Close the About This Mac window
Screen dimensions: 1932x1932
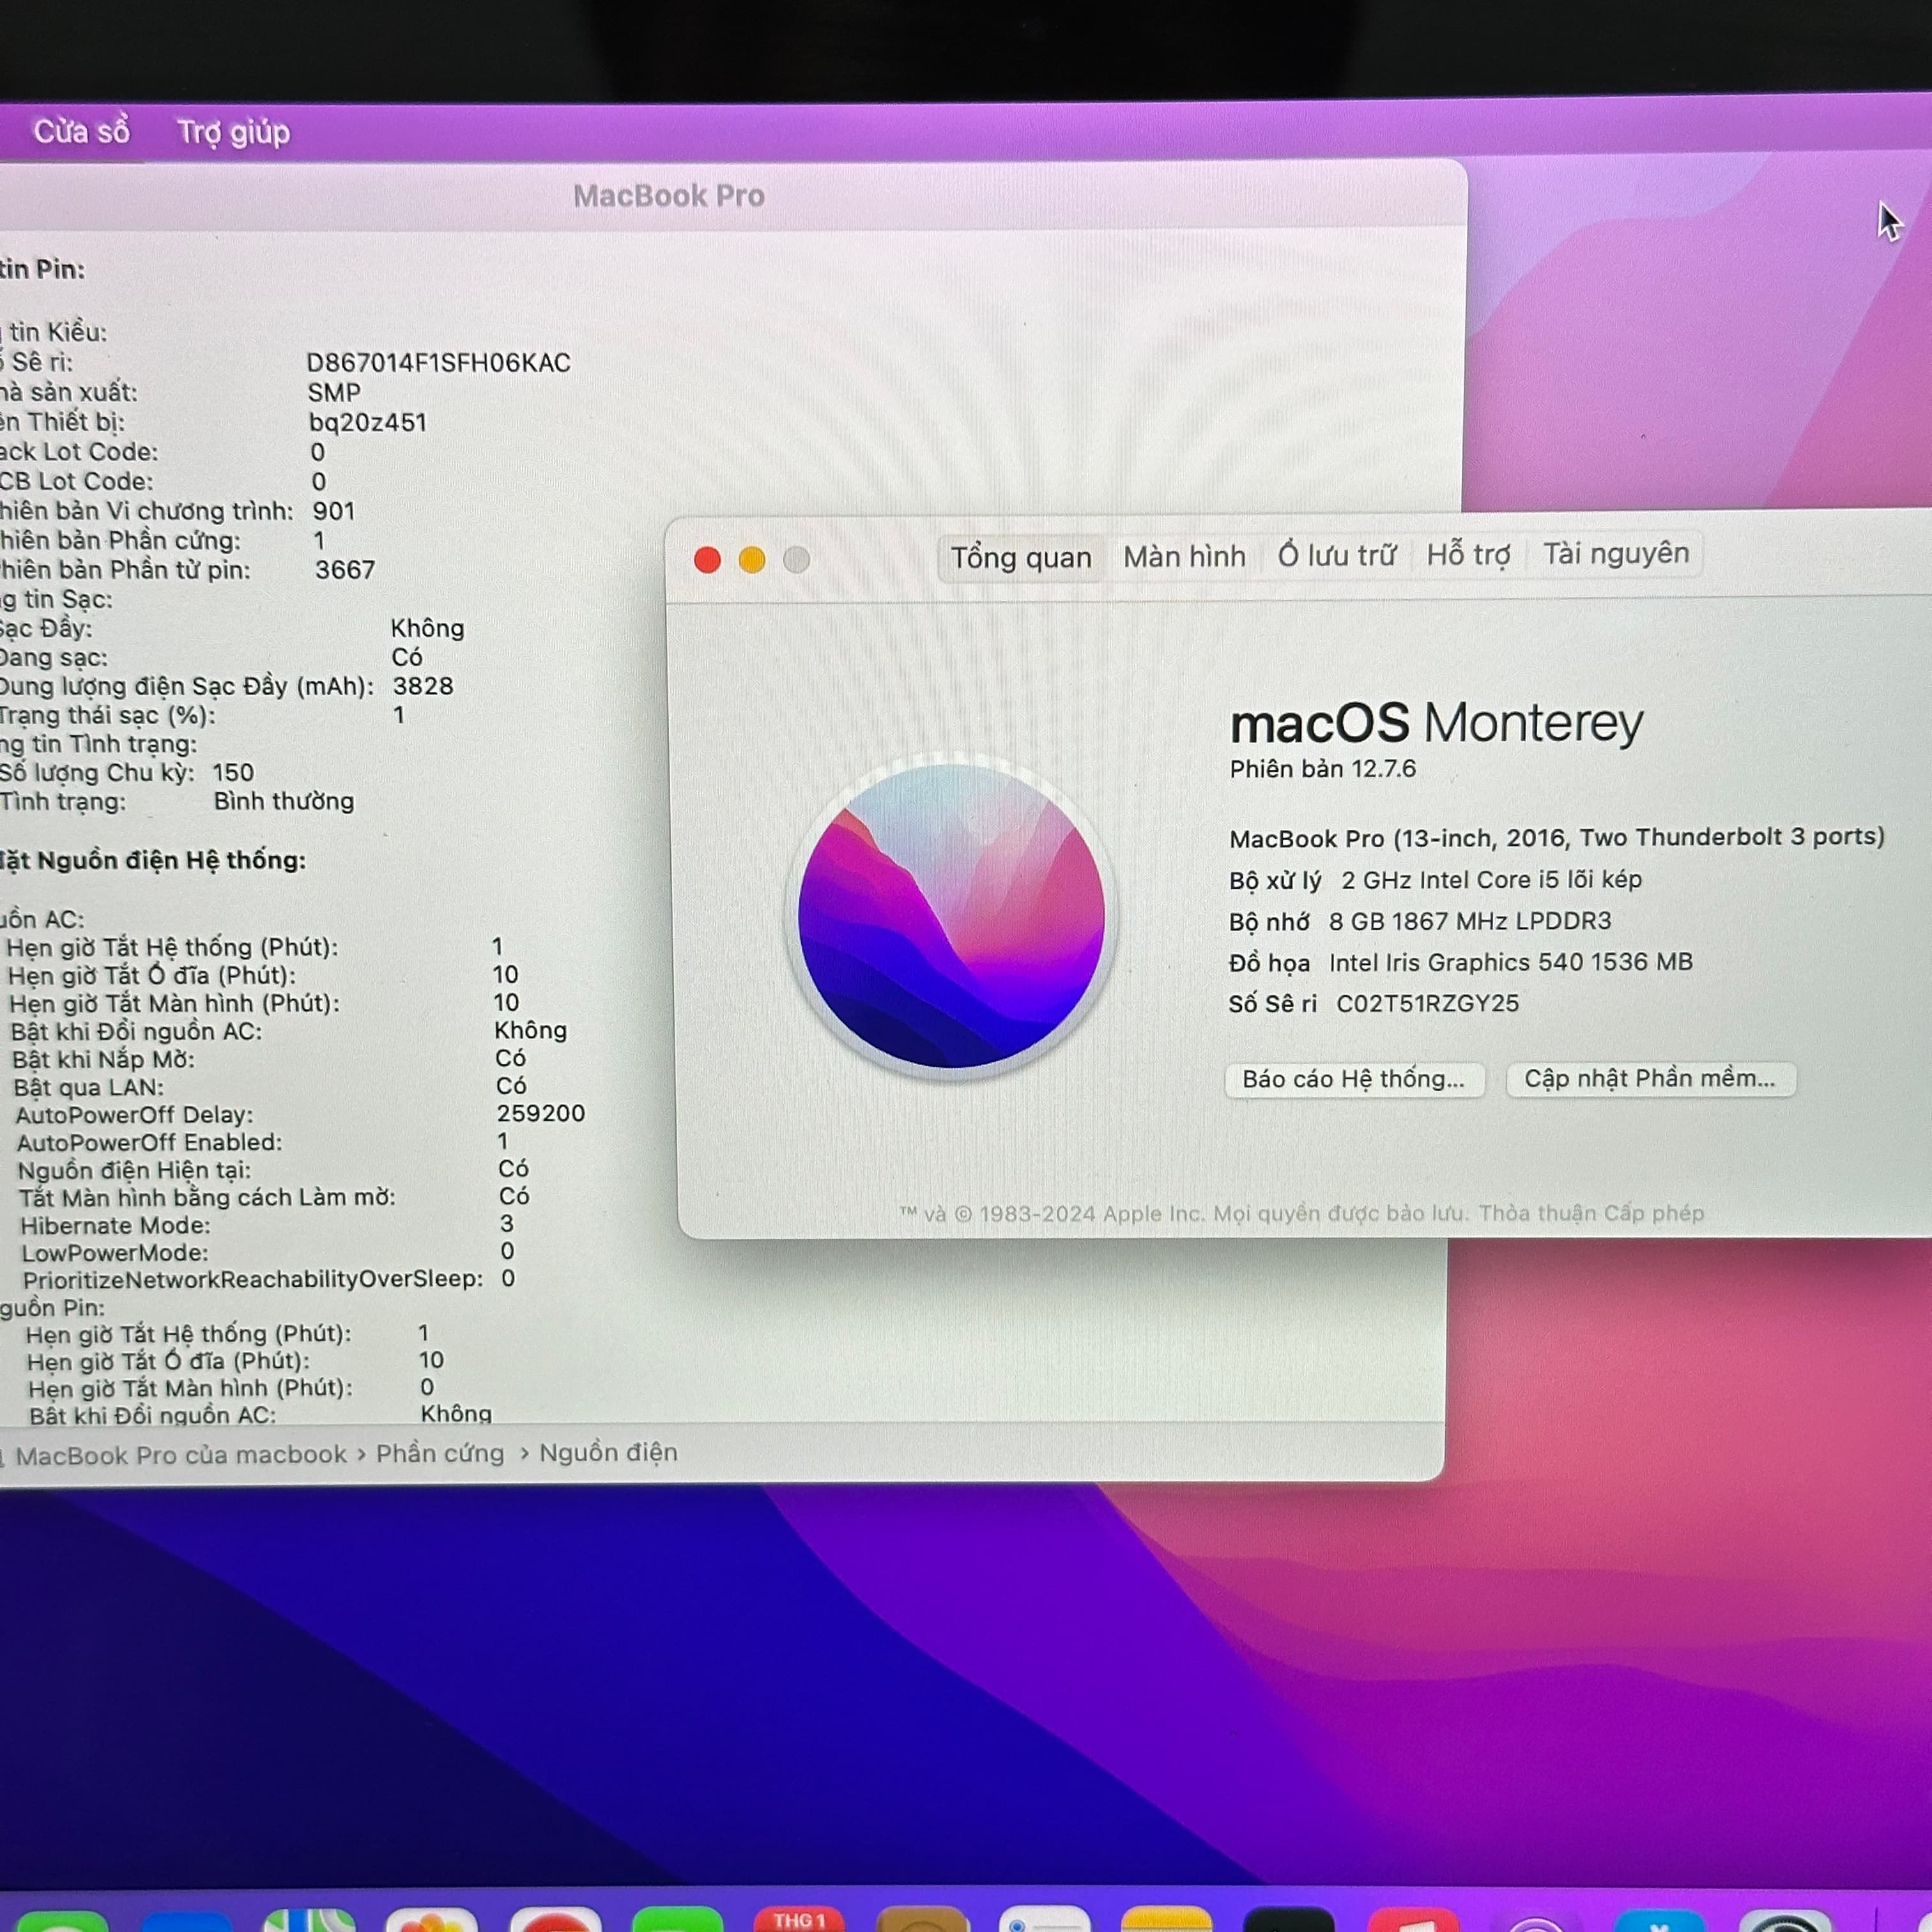tap(707, 560)
